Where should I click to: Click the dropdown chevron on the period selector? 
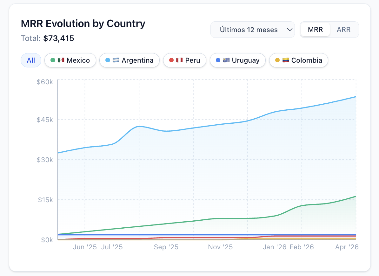point(289,29)
